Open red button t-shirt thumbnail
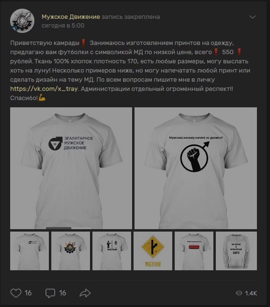The width and height of the screenshot is (270, 307). click(194, 251)
